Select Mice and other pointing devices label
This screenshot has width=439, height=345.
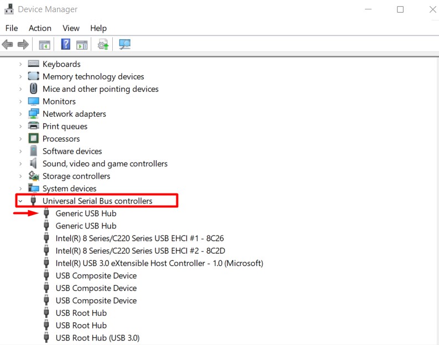(101, 89)
